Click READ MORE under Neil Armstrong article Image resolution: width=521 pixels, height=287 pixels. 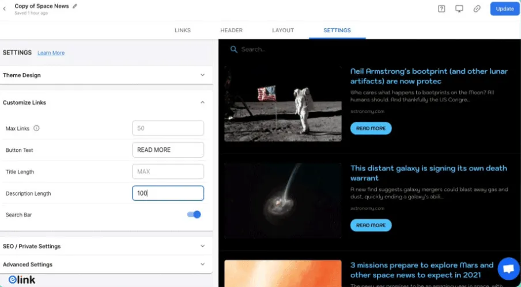pyautogui.click(x=371, y=128)
